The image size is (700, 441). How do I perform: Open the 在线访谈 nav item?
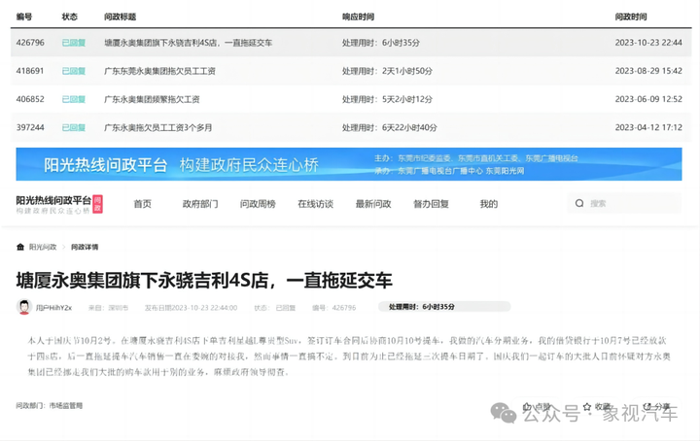(x=316, y=204)
